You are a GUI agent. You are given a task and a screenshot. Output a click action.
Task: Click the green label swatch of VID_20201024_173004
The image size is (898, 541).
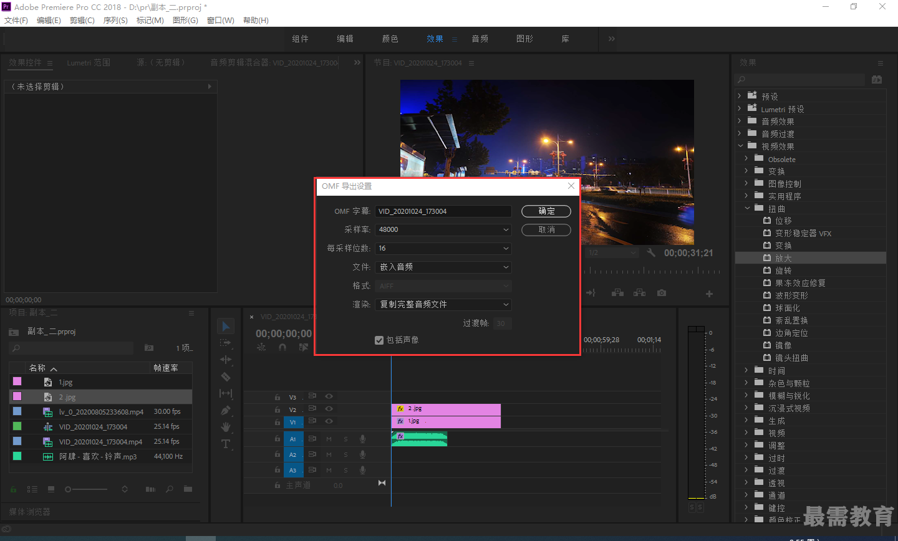[x=17, y=426]
